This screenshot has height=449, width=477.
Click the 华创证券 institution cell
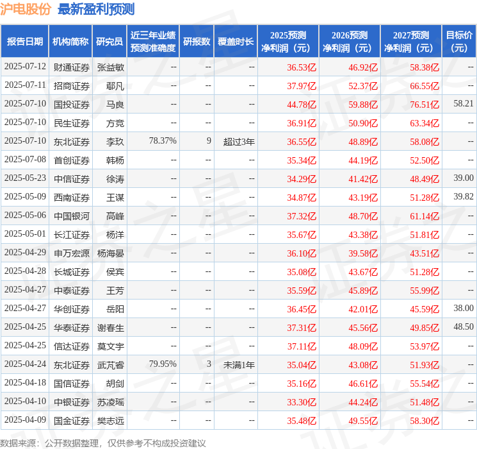[x=72, y=309]
